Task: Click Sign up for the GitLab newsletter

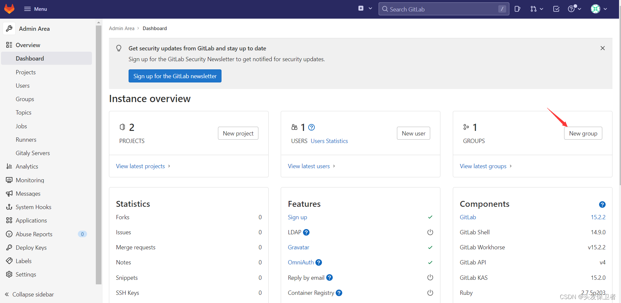Action: click(175, 76)
